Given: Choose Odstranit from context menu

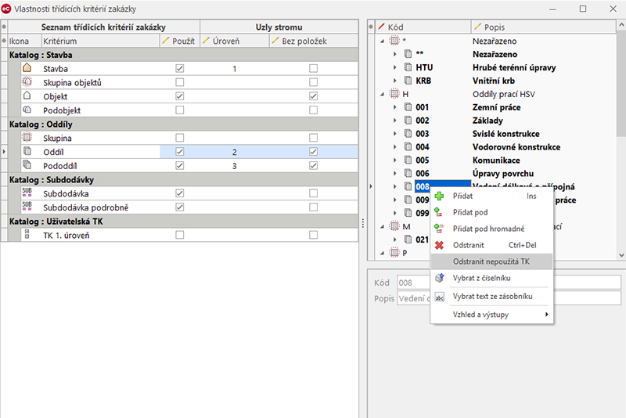Looking at the screenshot, I should click(491, 245).
